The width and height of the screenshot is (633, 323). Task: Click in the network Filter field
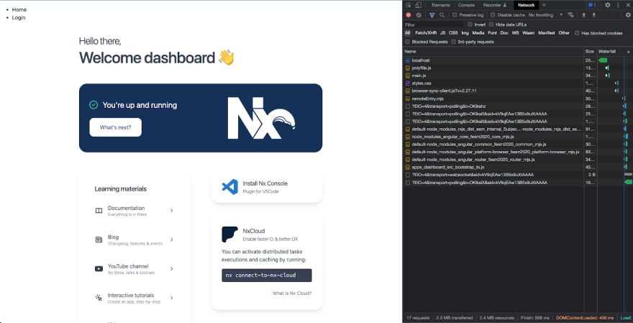point(434,24)
